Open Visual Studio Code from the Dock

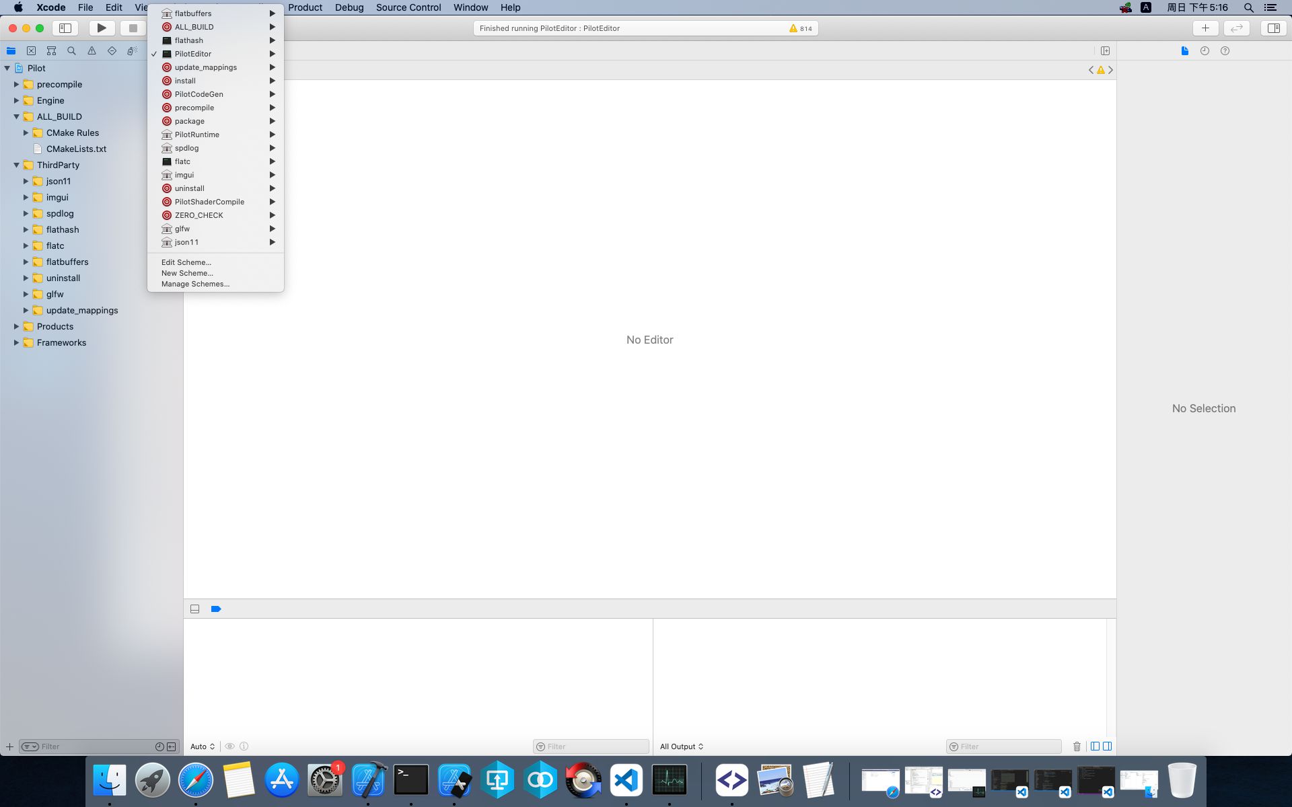(626, 780)
